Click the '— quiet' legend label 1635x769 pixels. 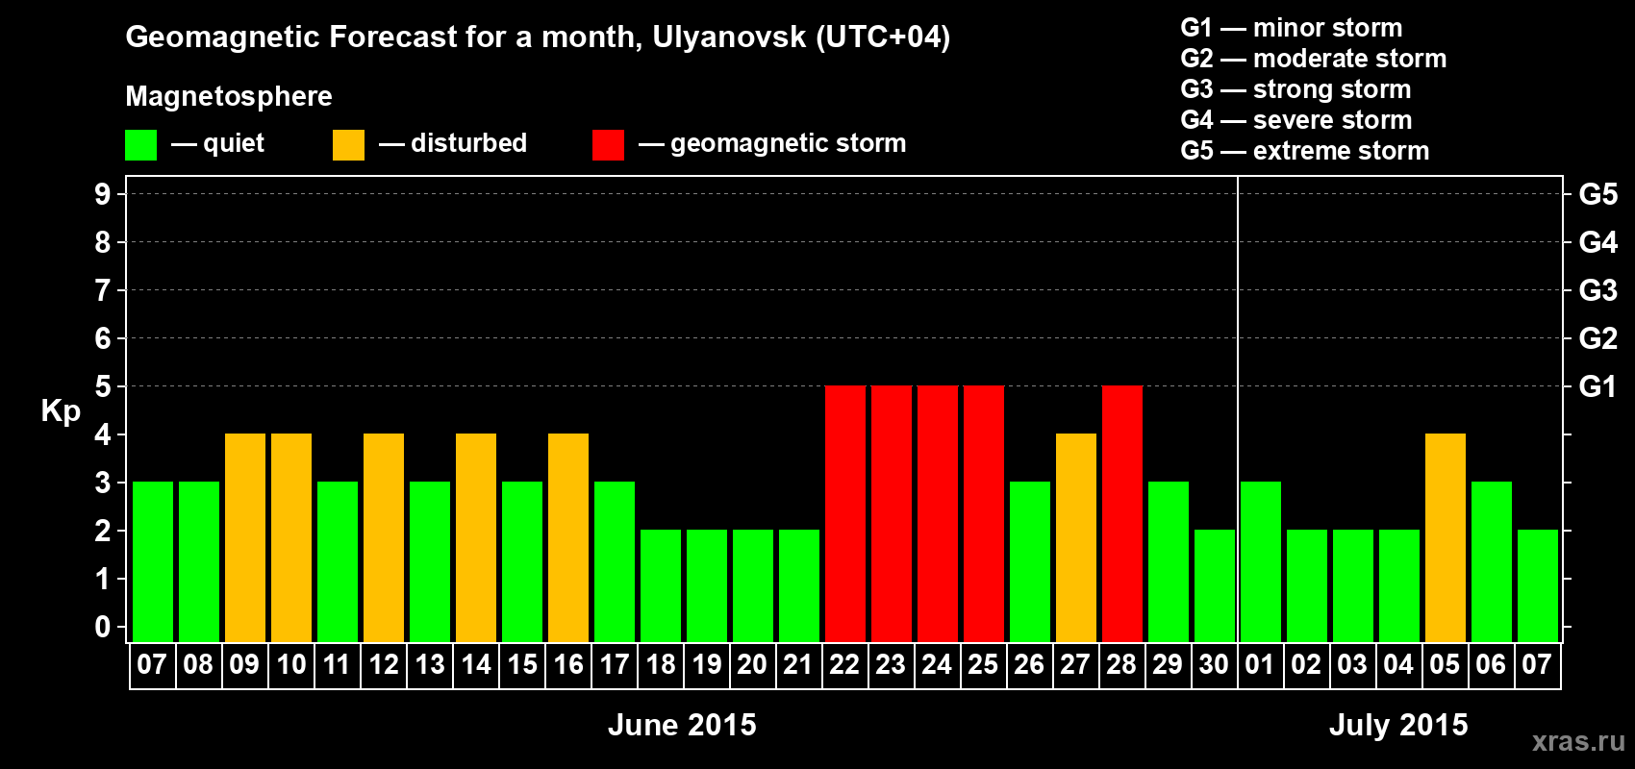tap(218, 143)
